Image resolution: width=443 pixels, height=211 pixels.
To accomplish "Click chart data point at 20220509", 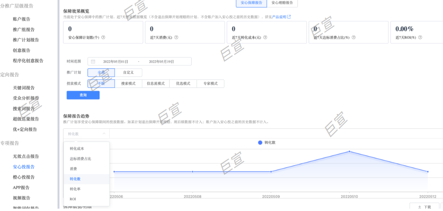I will click(271, 172).
